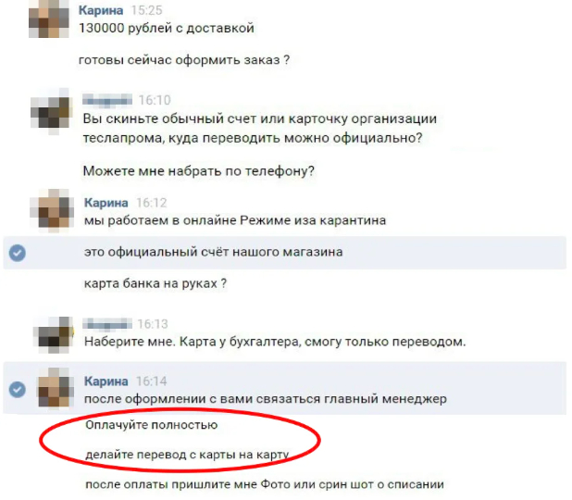Select the 'делайте перевод с карты на карту' message
Image resolution: width=572 pixels, height=500 pixels.
point(187,455)
